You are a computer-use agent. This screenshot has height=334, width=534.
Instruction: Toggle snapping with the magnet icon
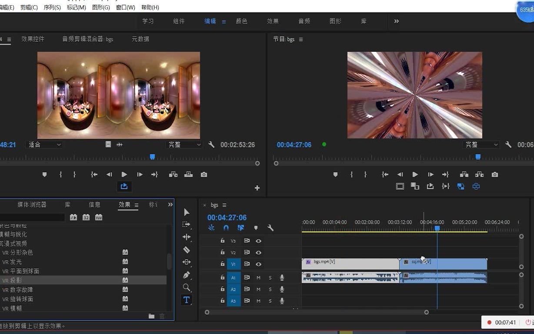click(x=226, y=227)
